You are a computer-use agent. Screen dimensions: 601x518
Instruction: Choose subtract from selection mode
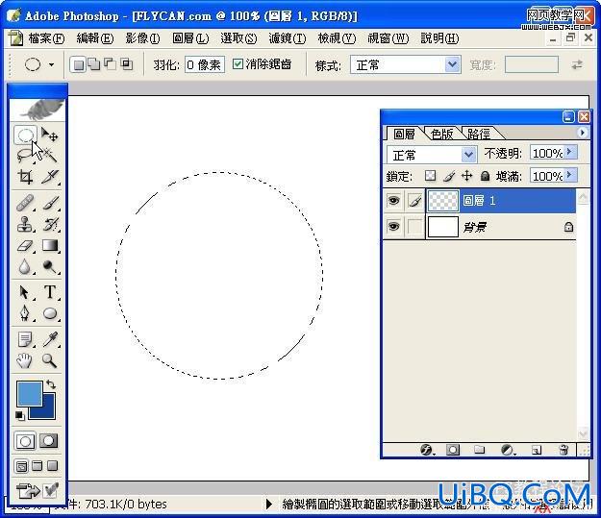111,64
